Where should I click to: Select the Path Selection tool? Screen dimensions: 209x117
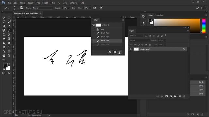(x=4, y=51)
